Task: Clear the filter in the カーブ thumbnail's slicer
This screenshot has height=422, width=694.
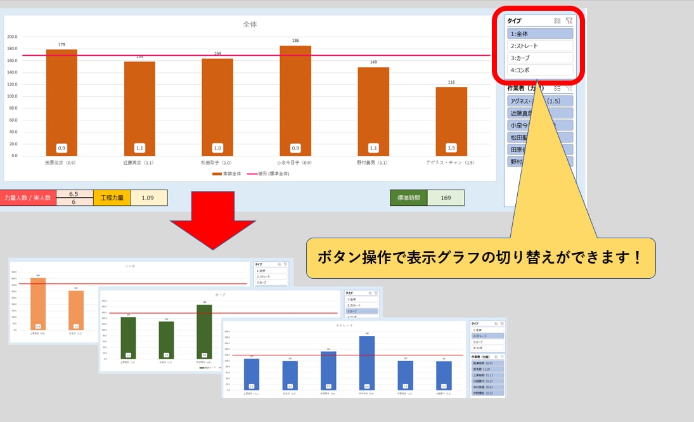Action: pyautogui.click(x=376, y=293)
